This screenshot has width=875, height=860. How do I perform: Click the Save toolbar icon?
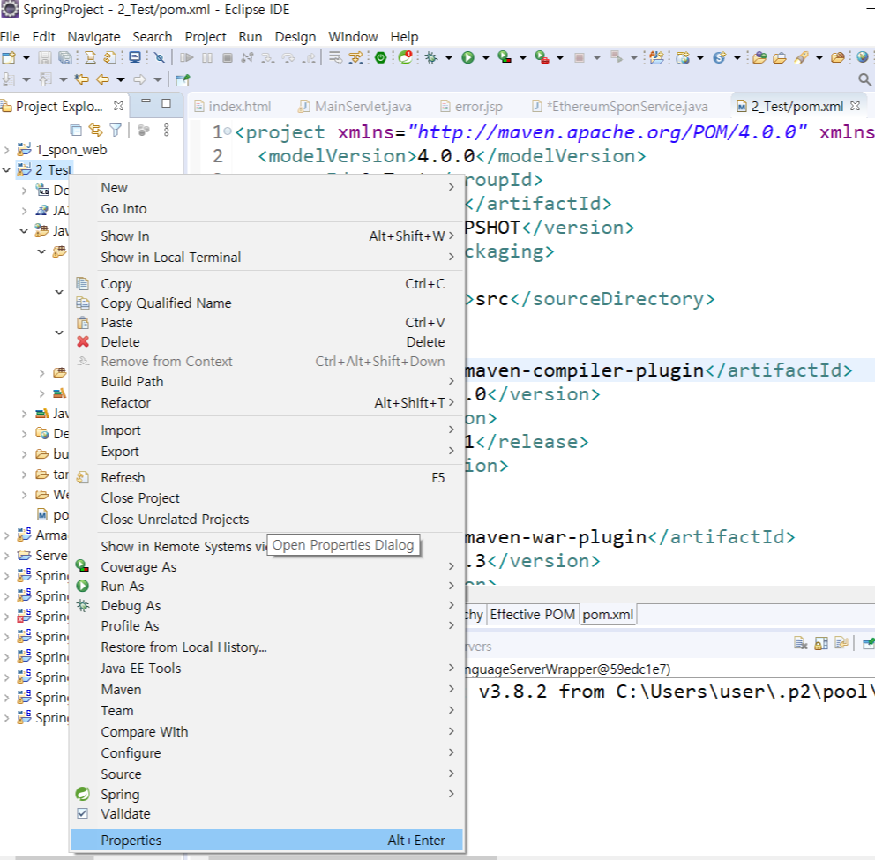pos(45,57)
